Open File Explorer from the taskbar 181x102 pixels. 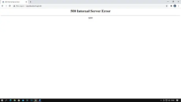coord(15,100)
